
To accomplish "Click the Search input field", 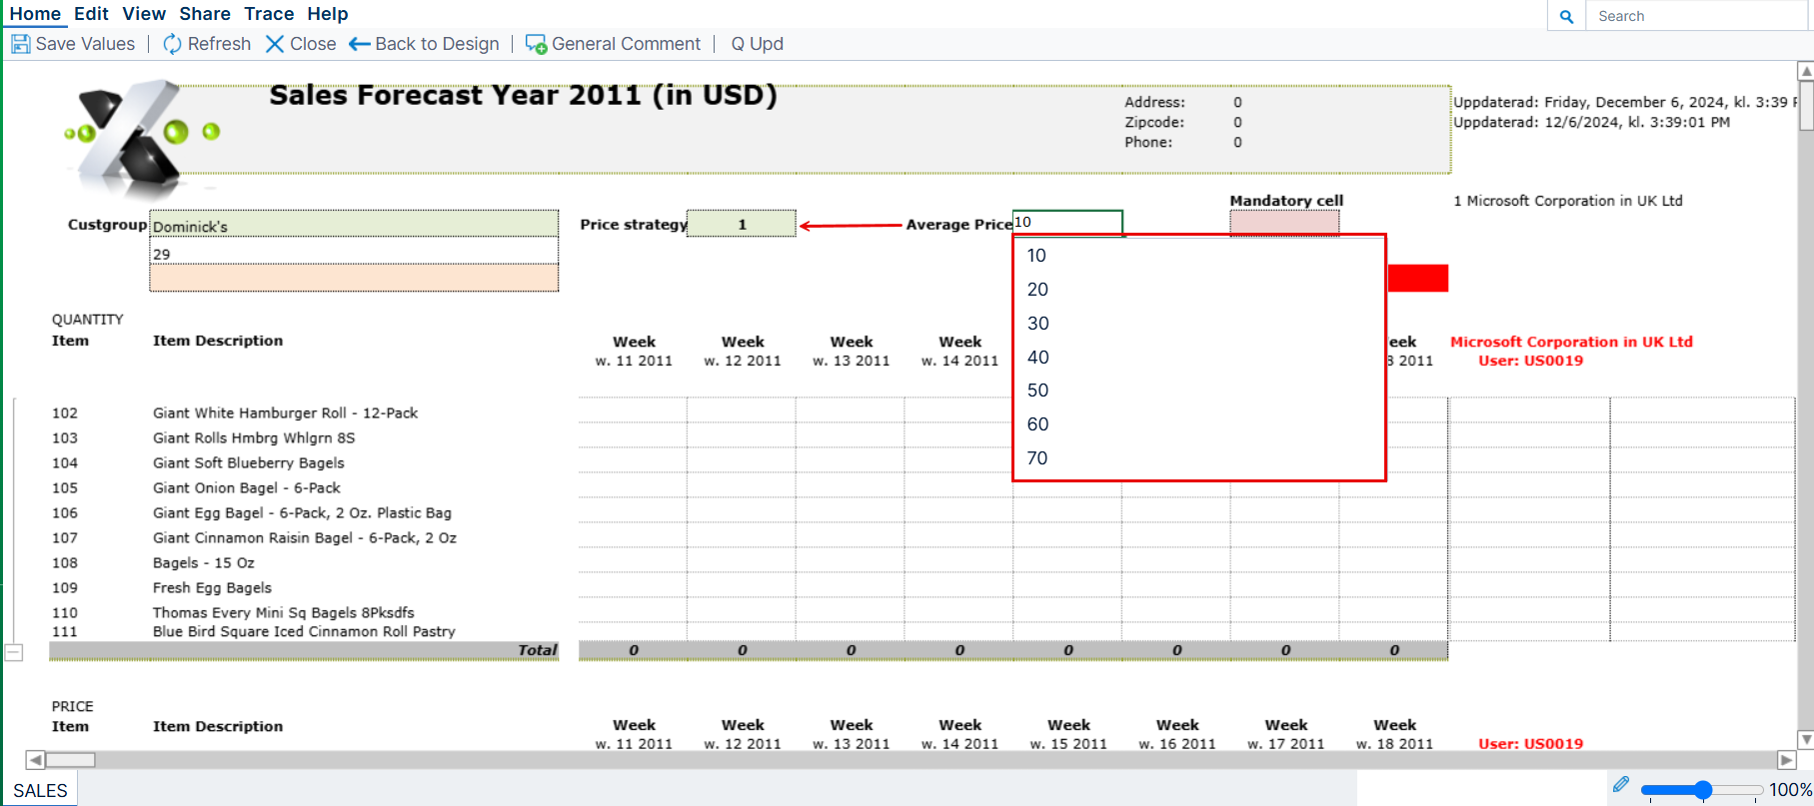I will click(x=1695, y=16).
